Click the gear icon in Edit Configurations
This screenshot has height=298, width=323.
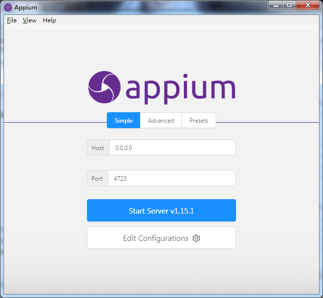(196, 238)
